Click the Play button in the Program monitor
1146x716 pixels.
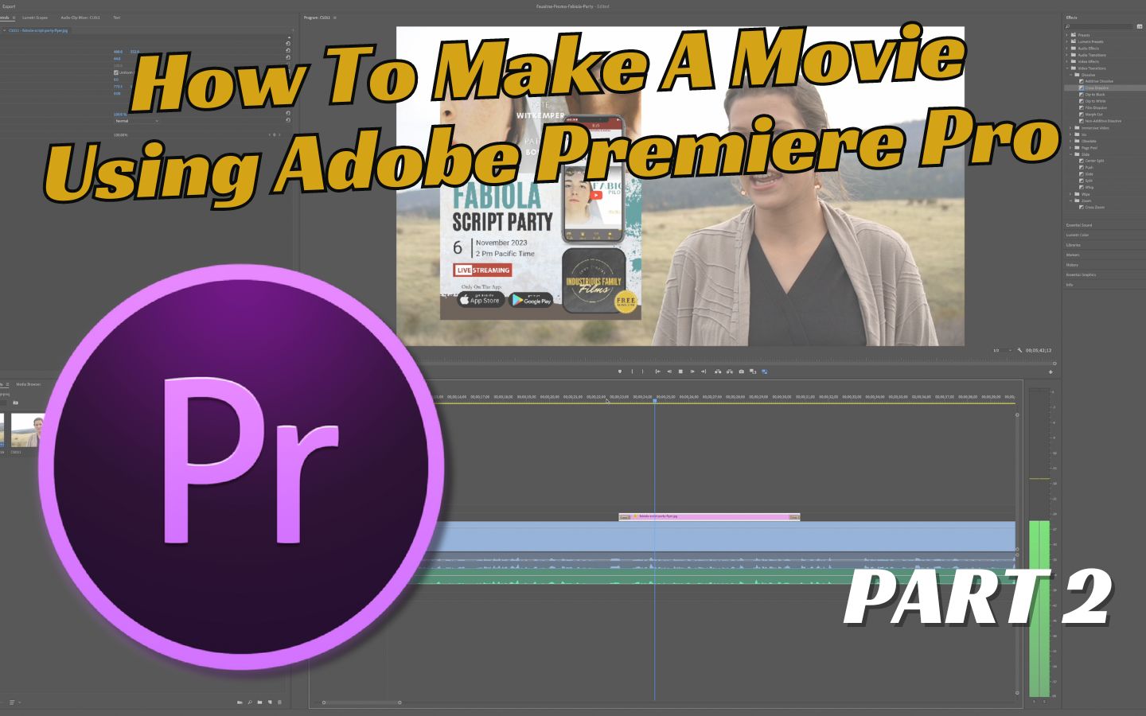[x=681, y=371]
